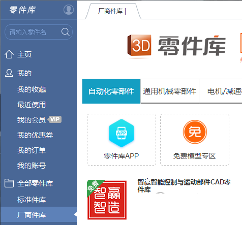Open 我的订单
Image resolution: width=242 pixels, height=225 pixels.
tap(32, 150)
